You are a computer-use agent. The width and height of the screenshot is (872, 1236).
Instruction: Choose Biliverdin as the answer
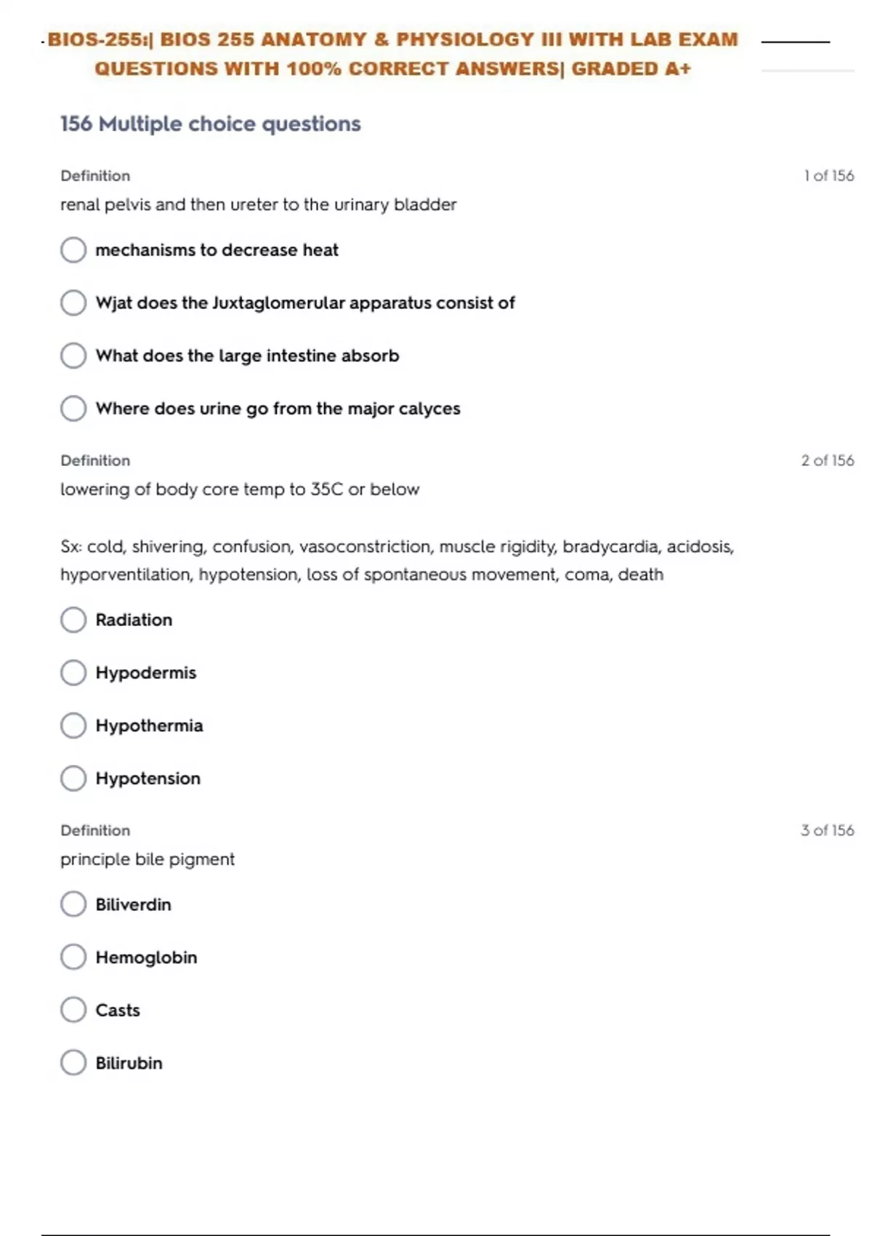tap(73, 904)
